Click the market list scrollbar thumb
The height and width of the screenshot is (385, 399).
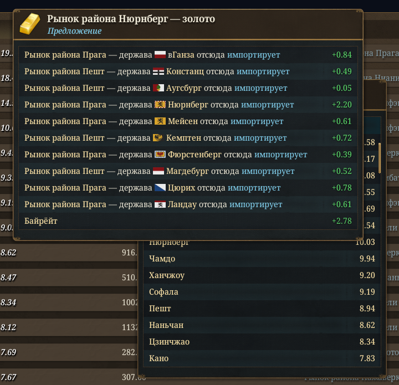(x=380, y=158)
